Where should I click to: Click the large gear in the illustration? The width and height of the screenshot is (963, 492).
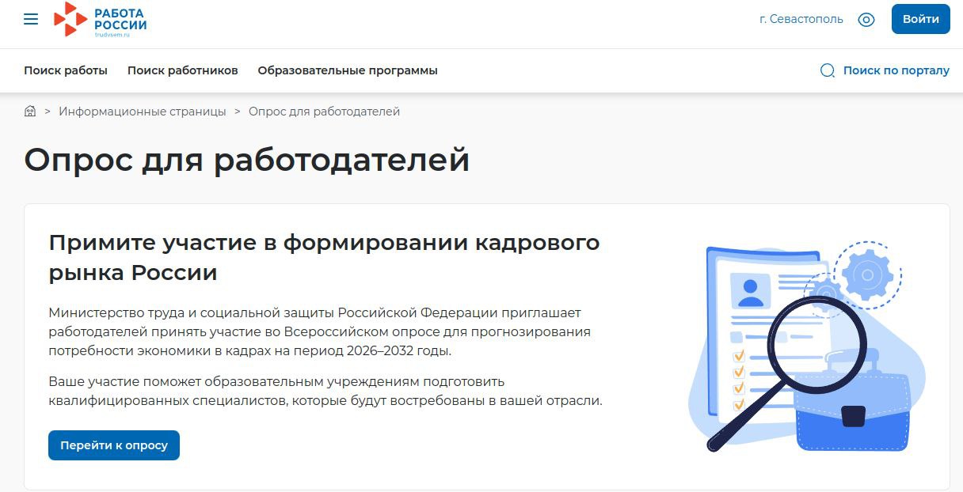tap(867, 274)
